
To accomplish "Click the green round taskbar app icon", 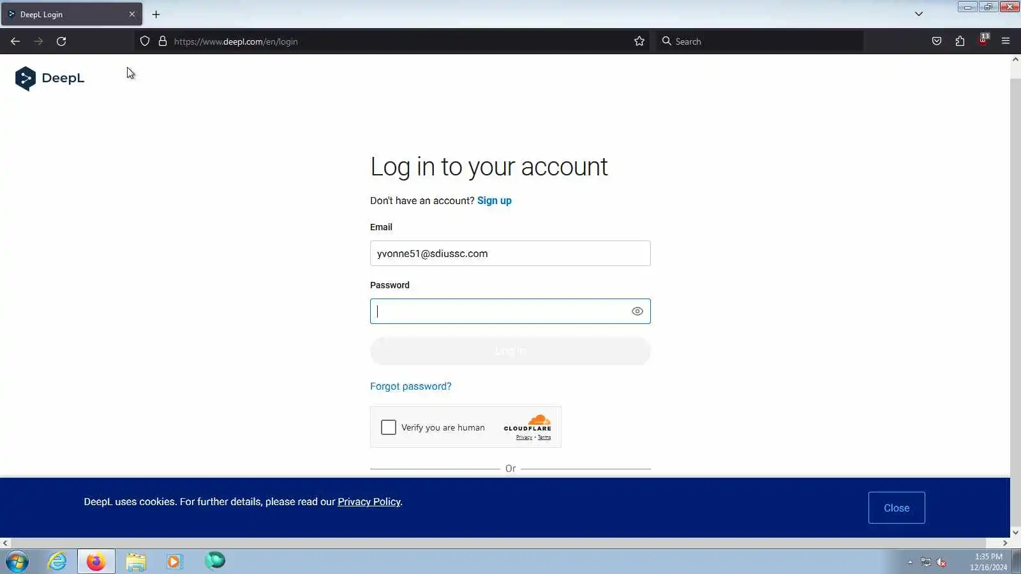I will (215, 561).
